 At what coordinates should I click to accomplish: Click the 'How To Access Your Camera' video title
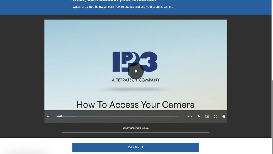click(135, 105)
